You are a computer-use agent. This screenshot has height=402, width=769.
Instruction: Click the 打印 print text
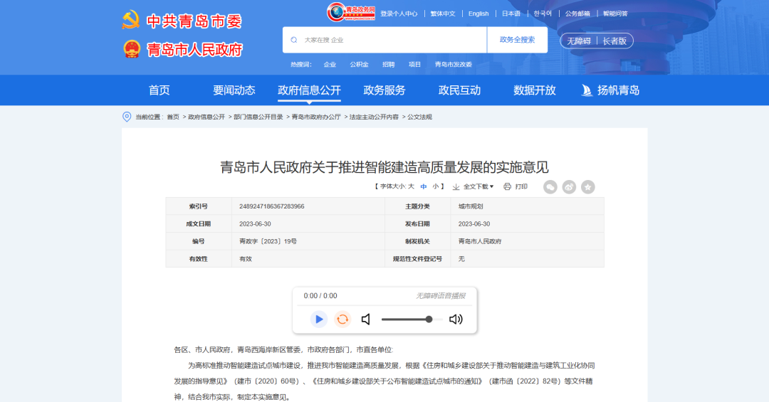[x=521, y=187]
